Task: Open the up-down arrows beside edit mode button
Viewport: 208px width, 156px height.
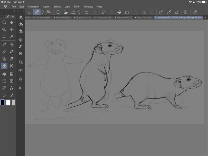Action: [x=43, y=12]
